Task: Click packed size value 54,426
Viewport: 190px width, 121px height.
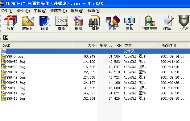Action: [114, 98]
